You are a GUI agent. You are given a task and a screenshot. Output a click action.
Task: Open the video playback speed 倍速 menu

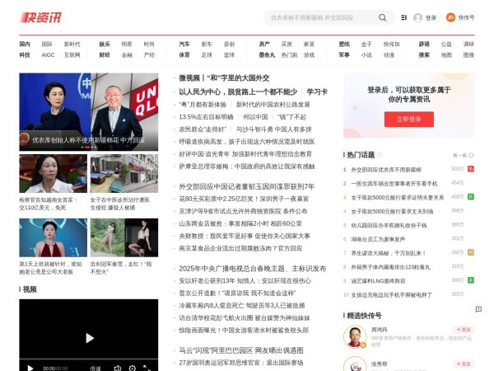pos(96,368)
